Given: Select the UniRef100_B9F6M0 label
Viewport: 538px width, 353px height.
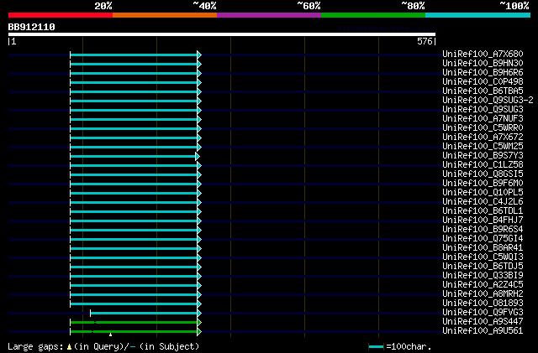Looking at the screenshot, I should (483, 184).
